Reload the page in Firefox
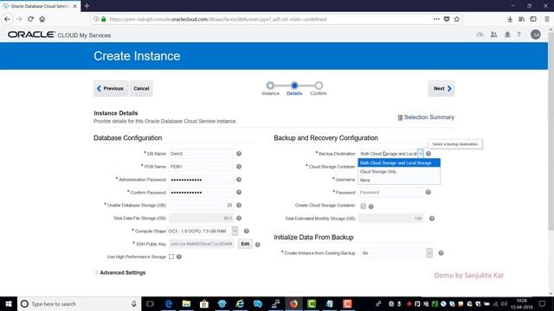The image size is (554, 311). [x=31, y=19]
